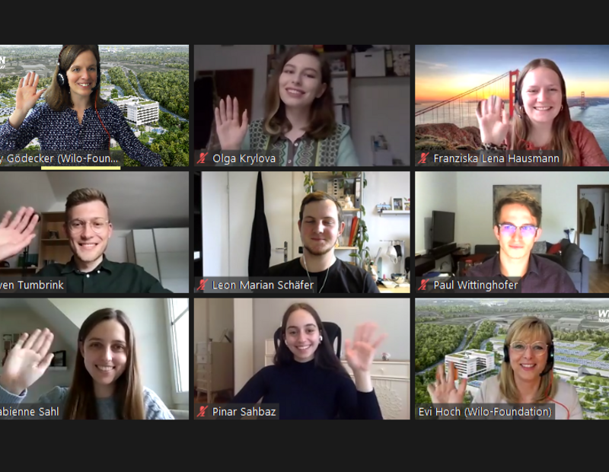This screenshot has height=472, width=609.
Task: Select the active speaker Gödecker video tile
Action: [x=94, y=106]
